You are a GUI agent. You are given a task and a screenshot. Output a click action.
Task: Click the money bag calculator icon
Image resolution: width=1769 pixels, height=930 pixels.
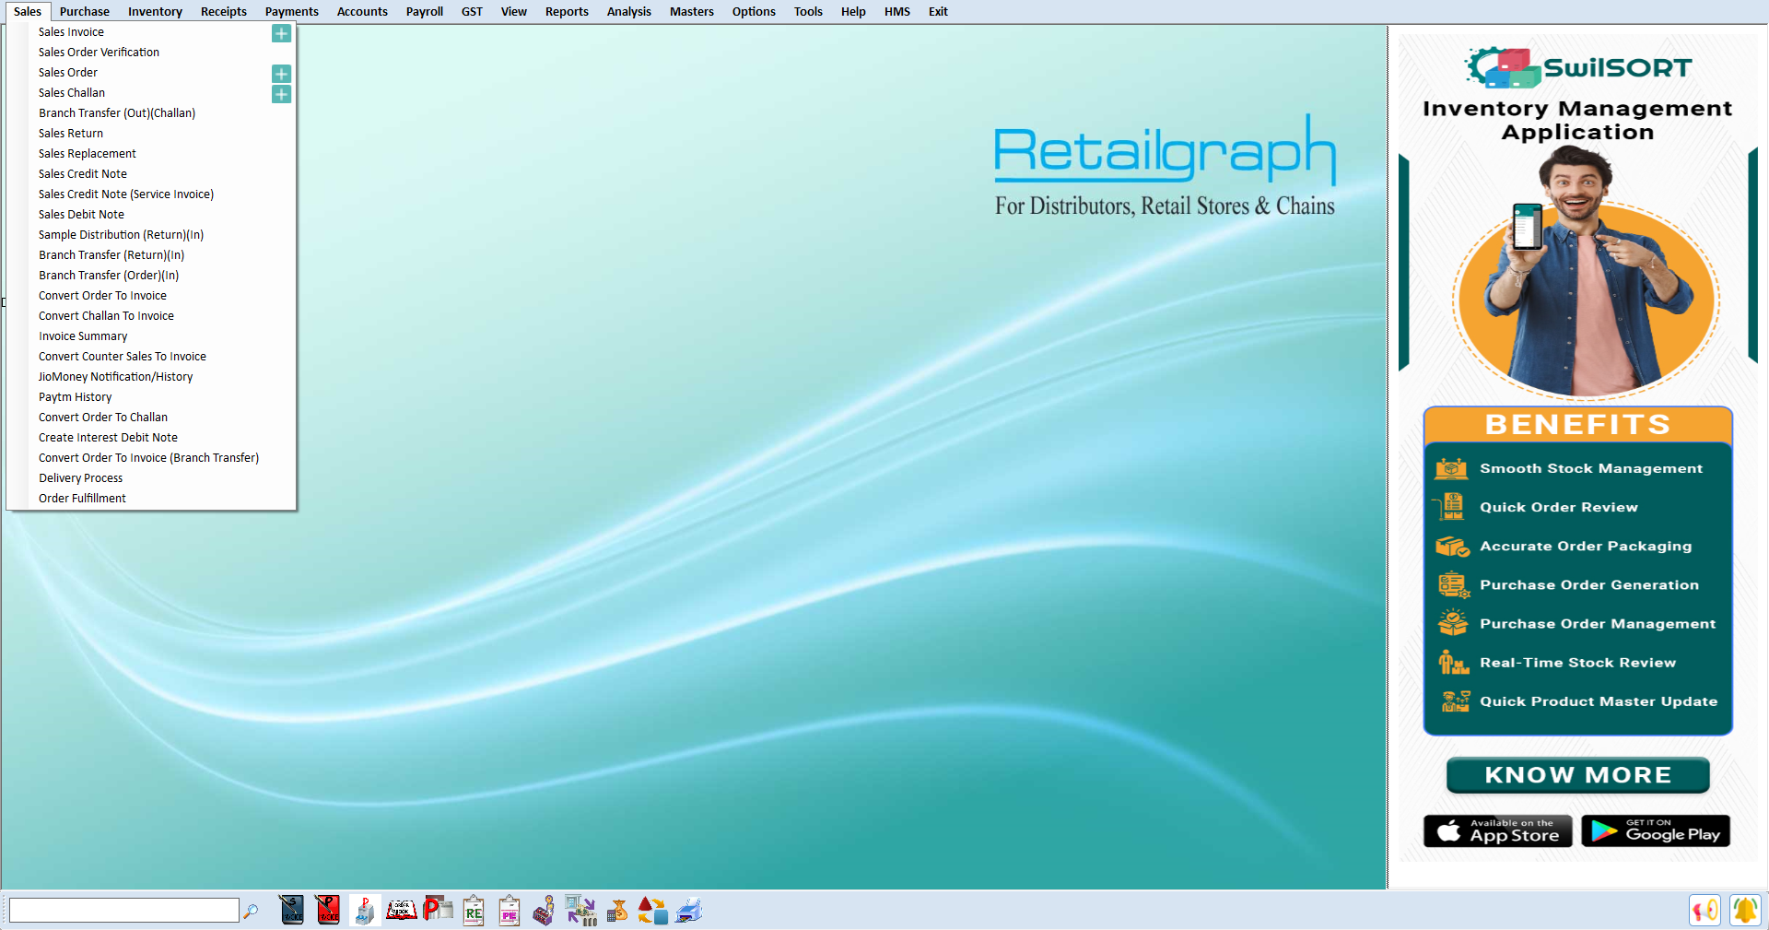[x=617, y=911]
